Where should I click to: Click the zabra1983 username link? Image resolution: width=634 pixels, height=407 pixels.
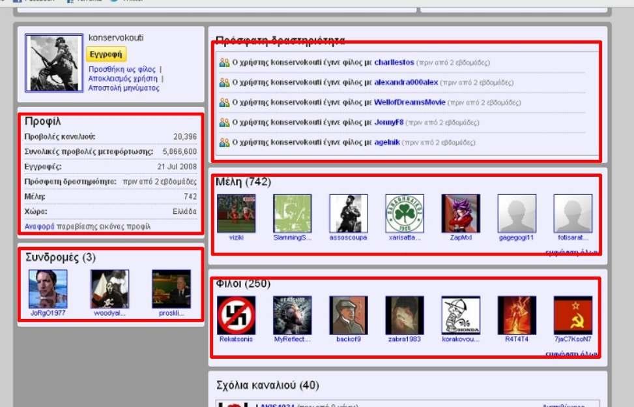click(405, 339)
